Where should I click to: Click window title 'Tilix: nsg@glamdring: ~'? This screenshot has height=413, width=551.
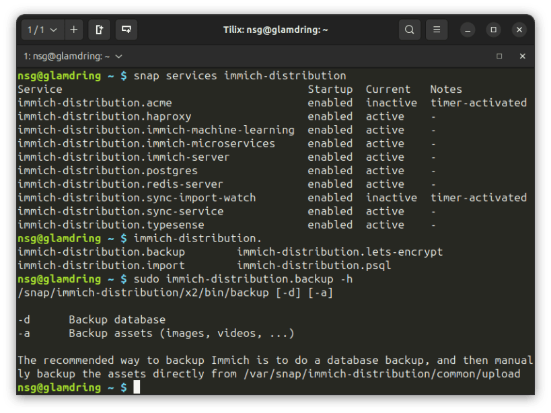[x=276, y=30]
